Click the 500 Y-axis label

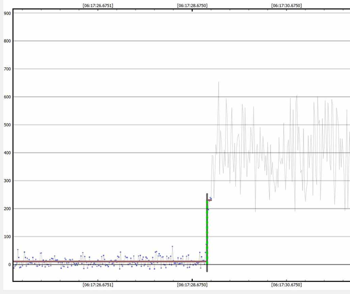point(7,125)
